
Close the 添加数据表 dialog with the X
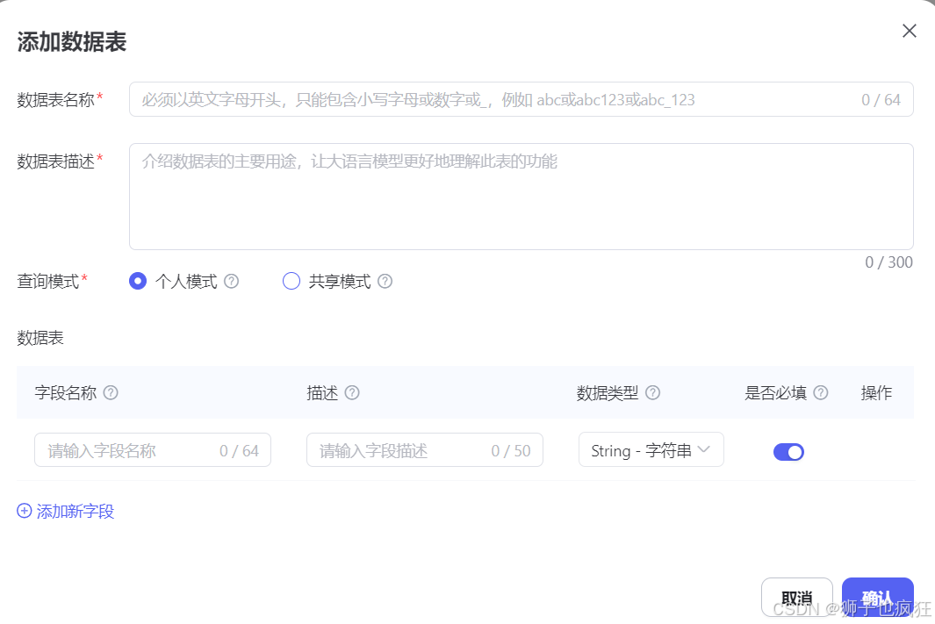[x=909, y=31]
